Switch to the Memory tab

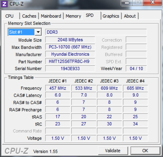(x=74, y=16)
